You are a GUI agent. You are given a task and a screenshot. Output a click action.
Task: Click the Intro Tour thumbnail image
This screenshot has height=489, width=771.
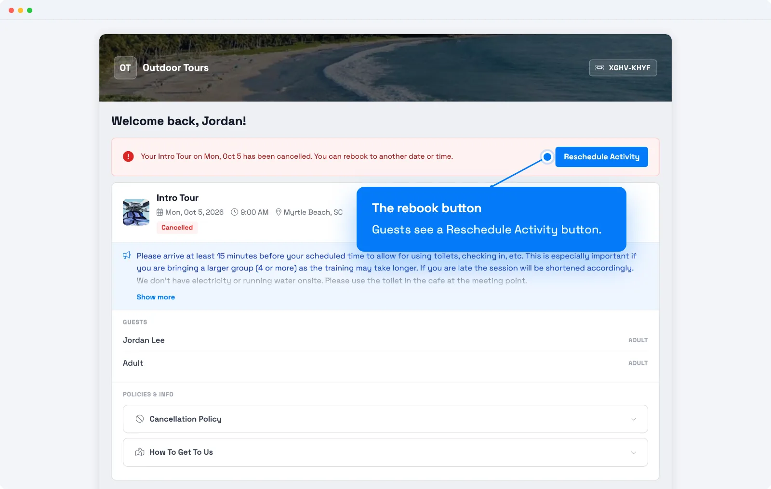coord(136,212)
